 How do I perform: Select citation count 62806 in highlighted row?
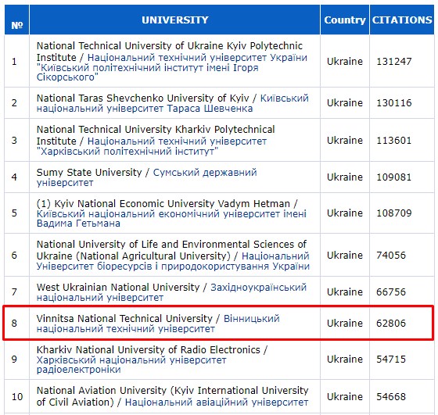[x=391, y=324]
